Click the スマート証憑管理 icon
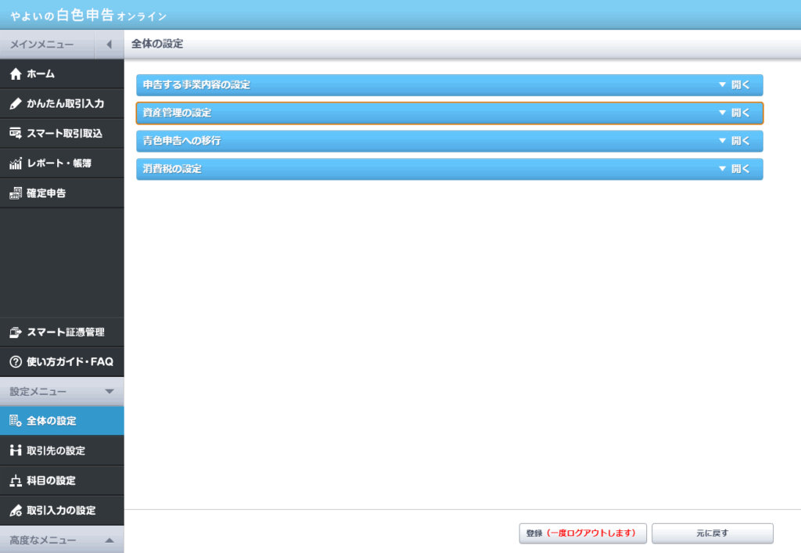This screenshot has height=553, width=801. 15,332
